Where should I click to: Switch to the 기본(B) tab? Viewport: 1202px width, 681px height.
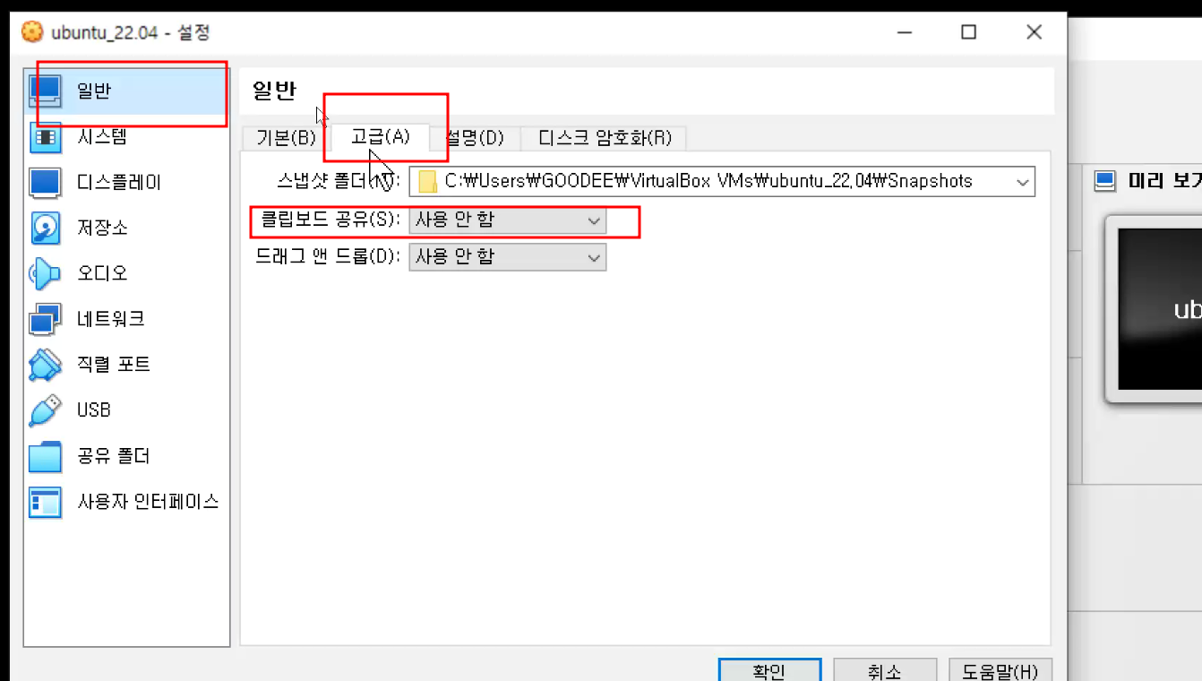point(286,138)
